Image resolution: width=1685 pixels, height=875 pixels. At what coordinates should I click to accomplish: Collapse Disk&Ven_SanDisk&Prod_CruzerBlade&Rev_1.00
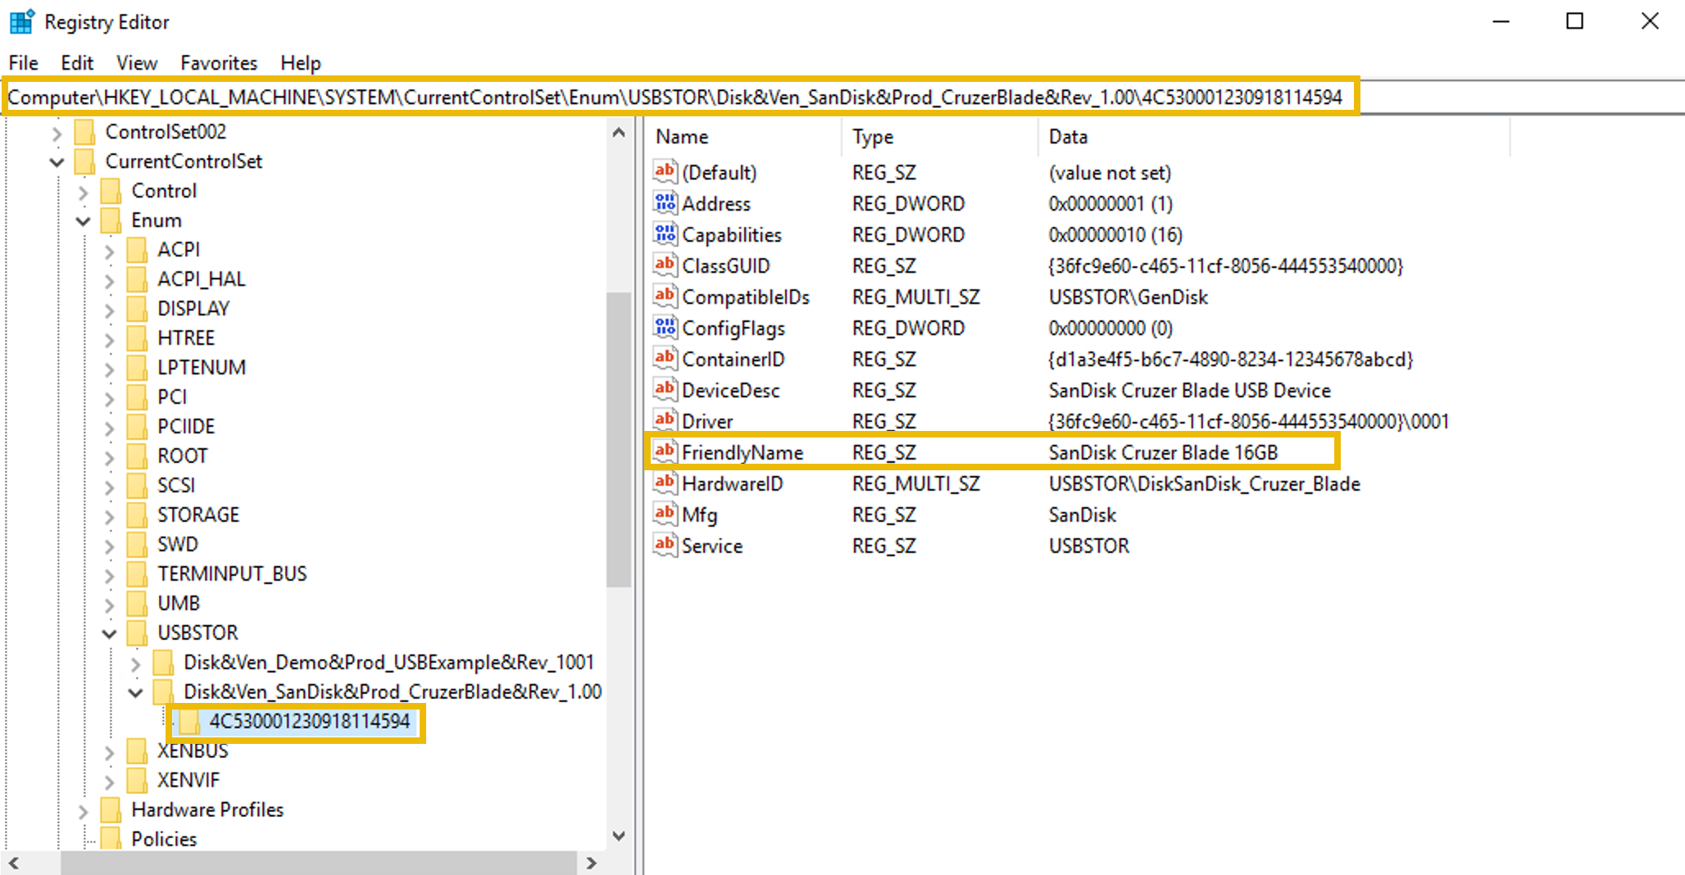pyautogui.click(x=137, y=692)
